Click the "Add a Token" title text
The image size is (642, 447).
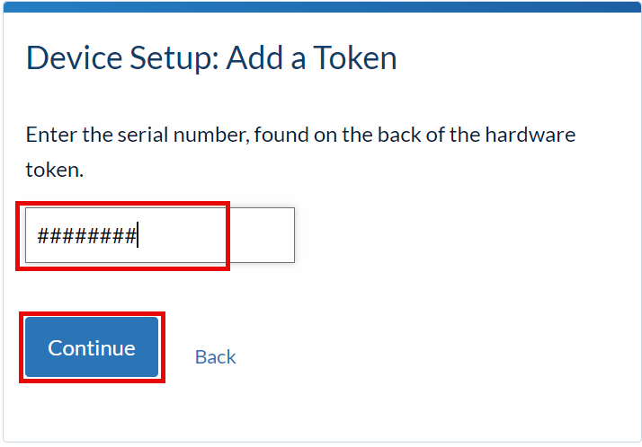point(312,58)
